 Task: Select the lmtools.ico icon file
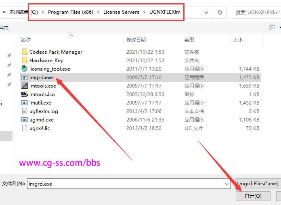point(24,94)
